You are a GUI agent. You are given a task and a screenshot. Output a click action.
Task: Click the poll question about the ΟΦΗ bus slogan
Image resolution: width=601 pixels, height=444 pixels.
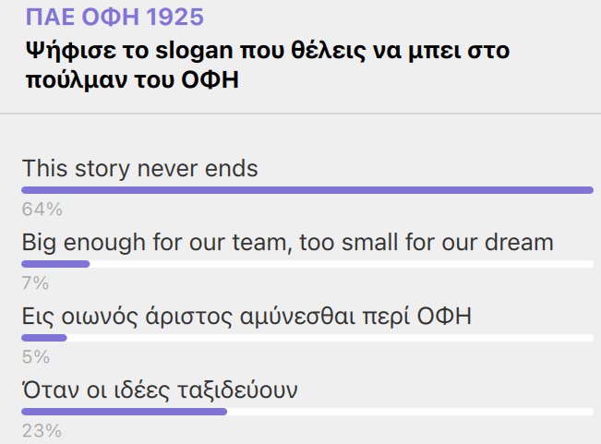click(x=268, y=65)
